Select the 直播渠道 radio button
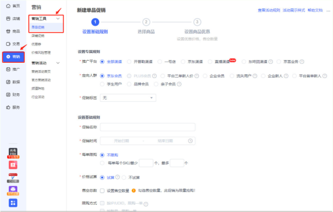The width and height of the screenshot is (333, 212). (x=210, y=62)
